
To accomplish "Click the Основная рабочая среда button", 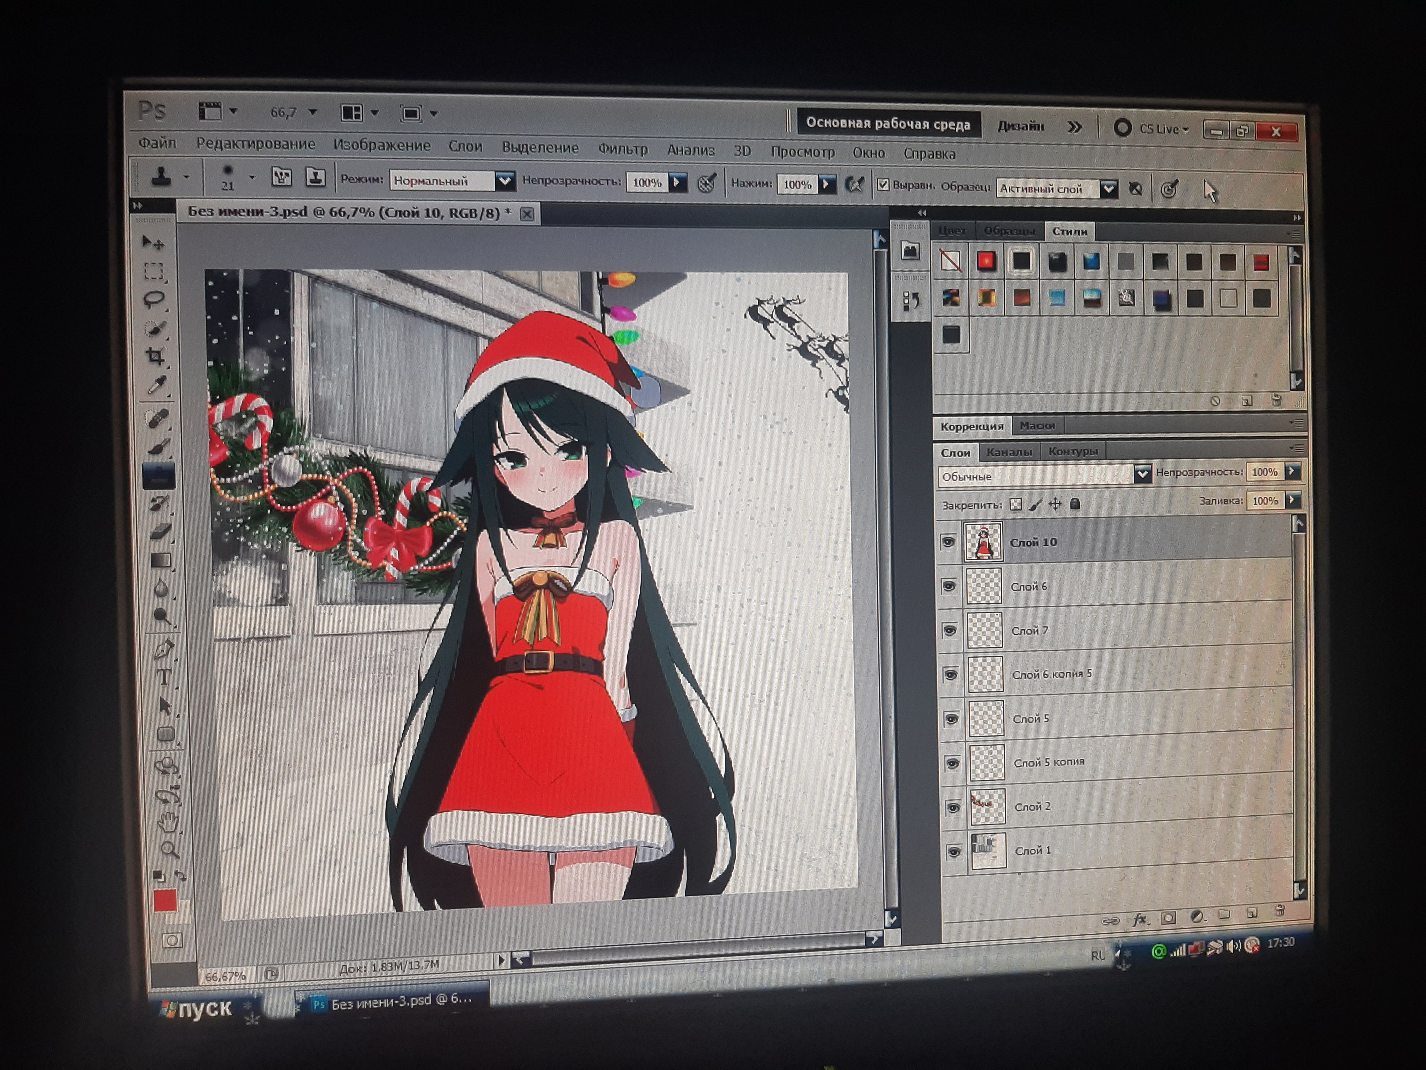I will pos(888,124).
